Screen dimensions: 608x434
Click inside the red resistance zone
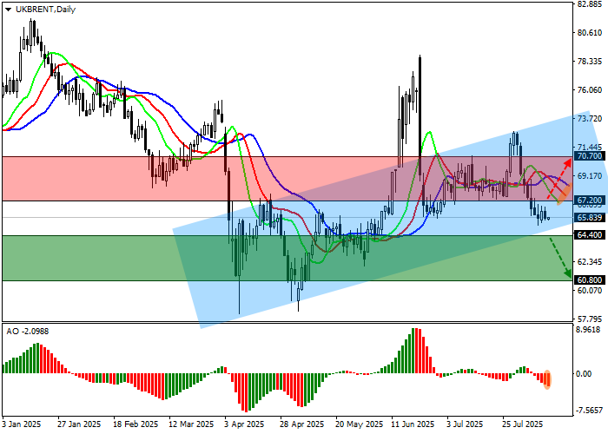87,178
